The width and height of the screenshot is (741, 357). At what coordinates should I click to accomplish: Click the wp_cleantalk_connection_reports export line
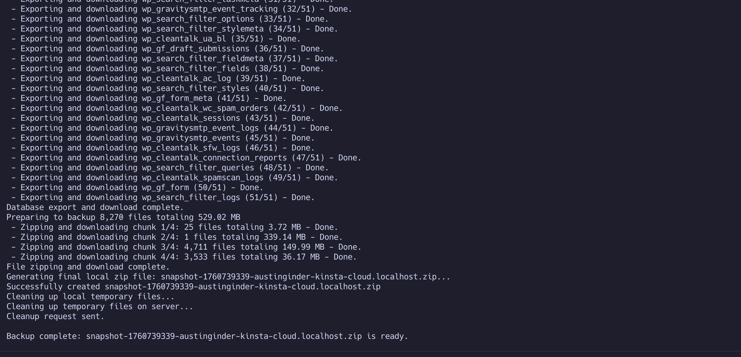pos(186,158)
